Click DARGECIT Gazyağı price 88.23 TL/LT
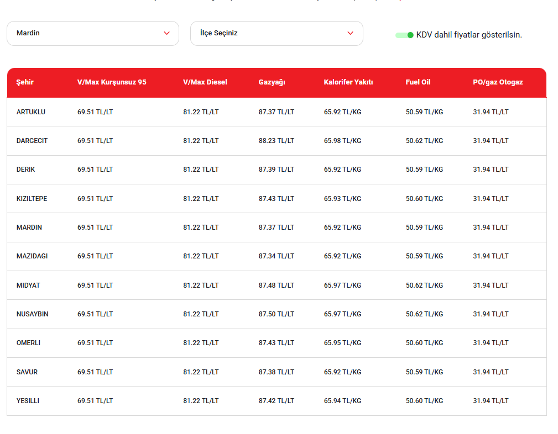Viewport: 558px width, 434px height. [277, 141]
